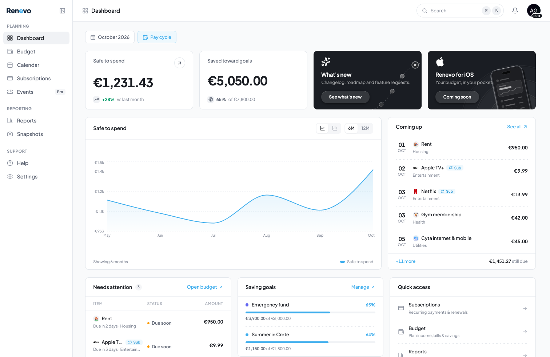The height and width of the screenshot is (357, 550).
Task: Open the October 2026 month picker
Action: pos(110,37)
